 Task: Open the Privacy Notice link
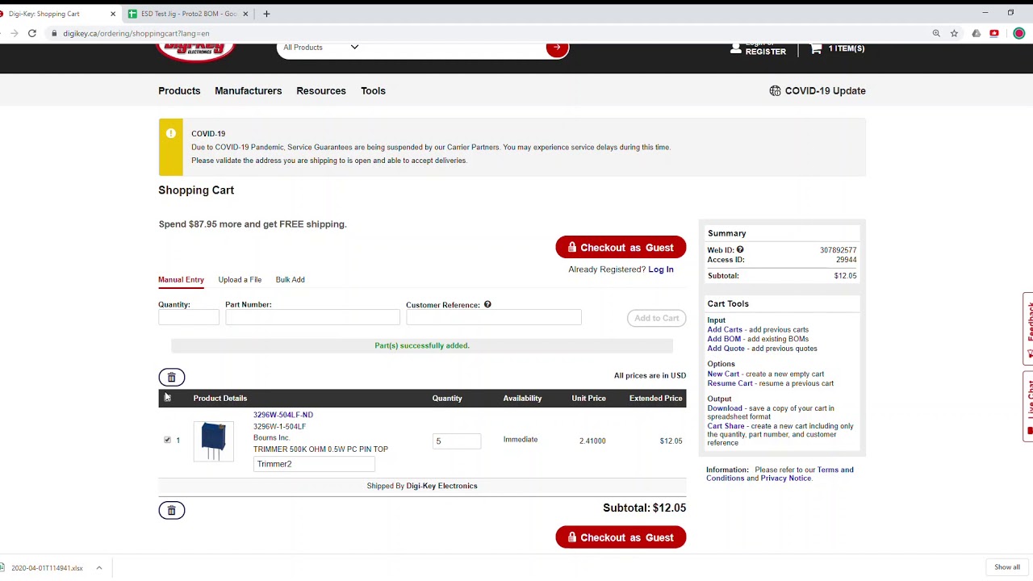pyautogui.click(x=786, y=479)
